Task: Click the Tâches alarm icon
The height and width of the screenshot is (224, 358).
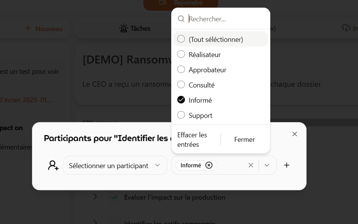Action: 124,28
